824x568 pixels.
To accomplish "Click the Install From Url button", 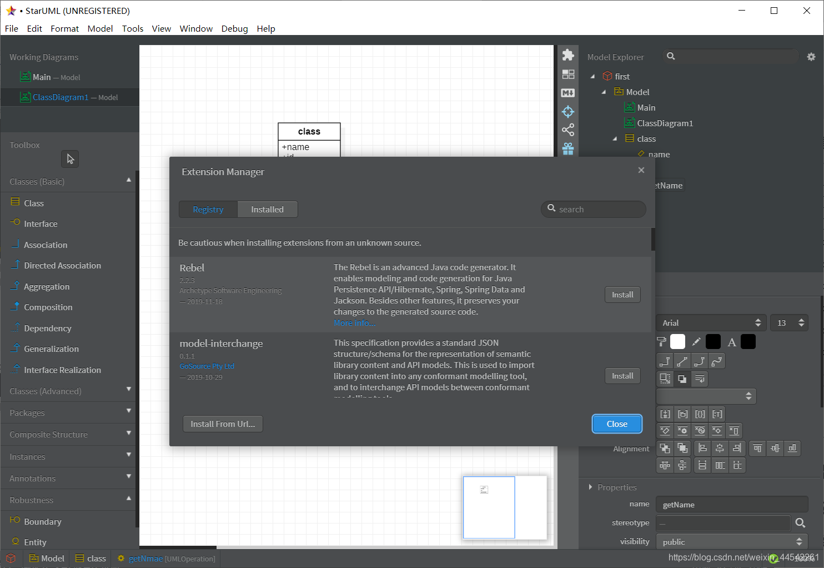I will (x=223, y=424).
